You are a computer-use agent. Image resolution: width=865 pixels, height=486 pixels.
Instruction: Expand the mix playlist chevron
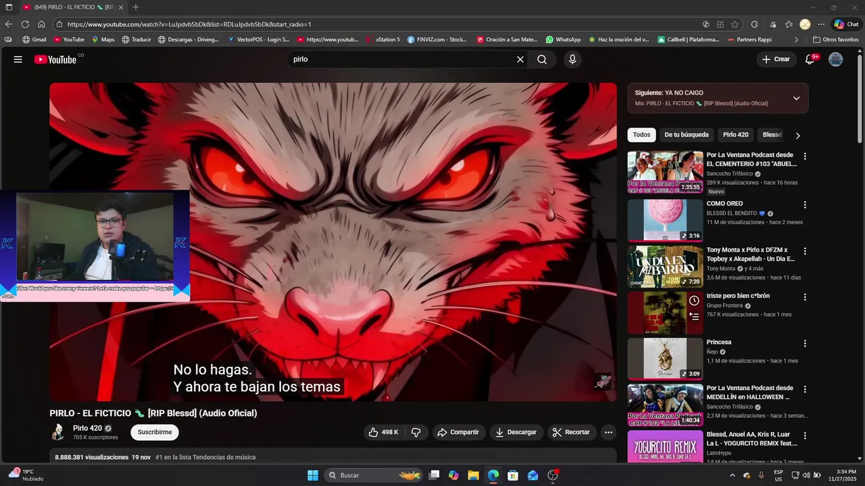point(796,98)
